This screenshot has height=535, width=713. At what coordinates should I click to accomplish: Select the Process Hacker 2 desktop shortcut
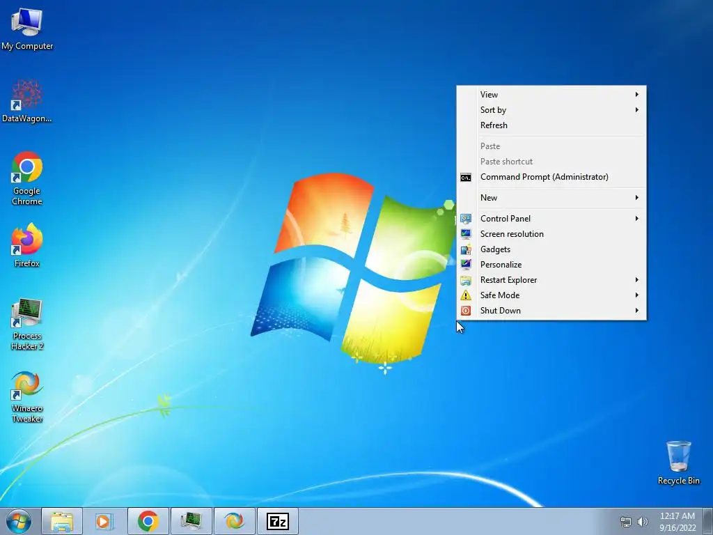(x=27, y=324)
